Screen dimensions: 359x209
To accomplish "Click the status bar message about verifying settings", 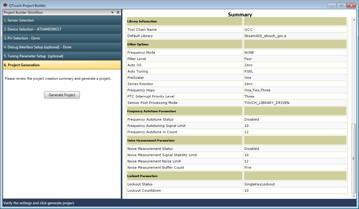I will 39,203.
